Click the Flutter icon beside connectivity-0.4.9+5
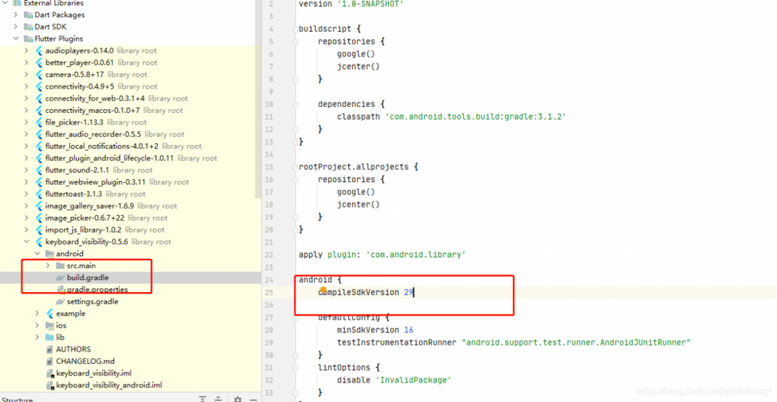This screenshot has height=402, width=777. tap(39, 86)
